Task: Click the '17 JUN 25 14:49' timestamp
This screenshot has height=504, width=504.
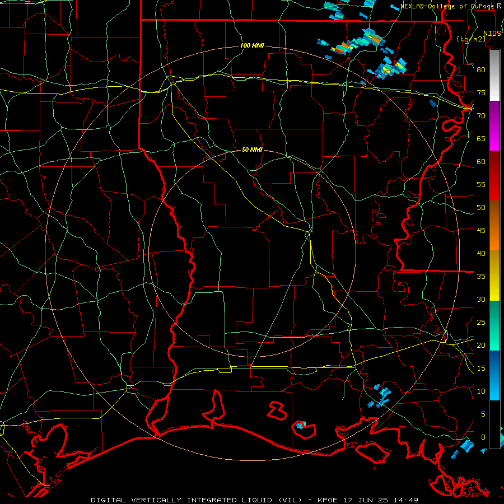Action: (381, 500)
